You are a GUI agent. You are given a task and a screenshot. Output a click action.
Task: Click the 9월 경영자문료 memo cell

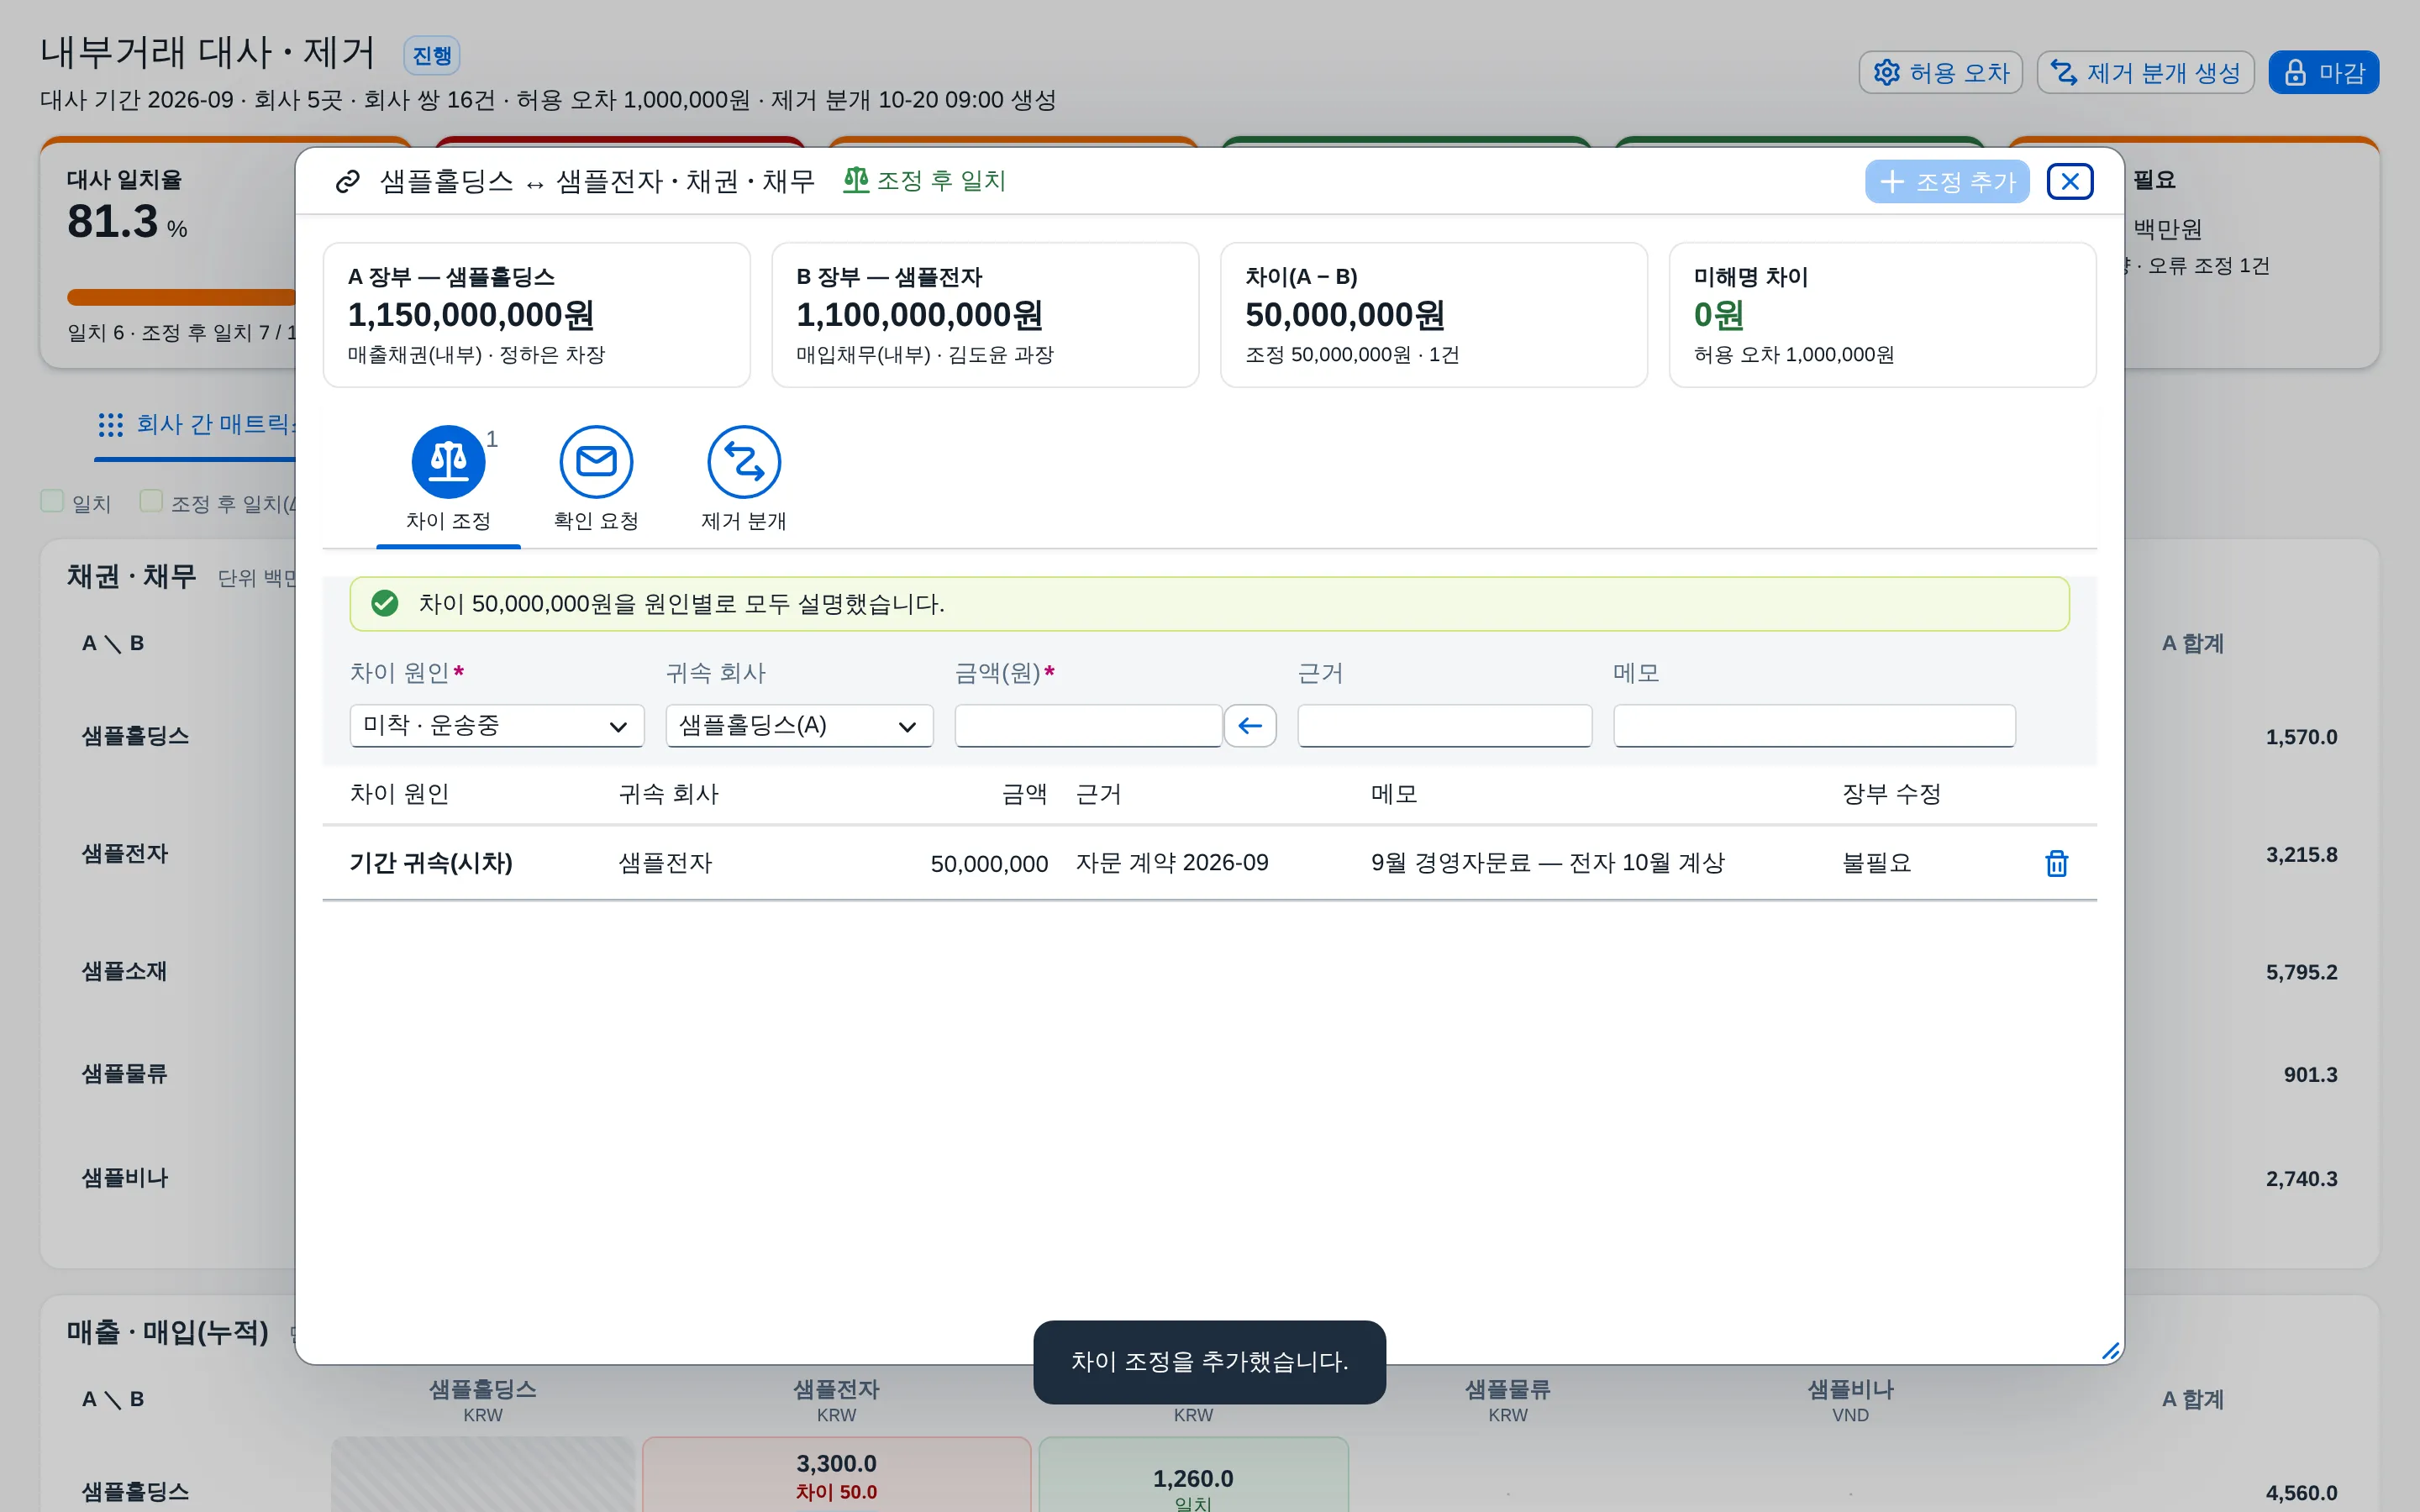coord(1547,863)
